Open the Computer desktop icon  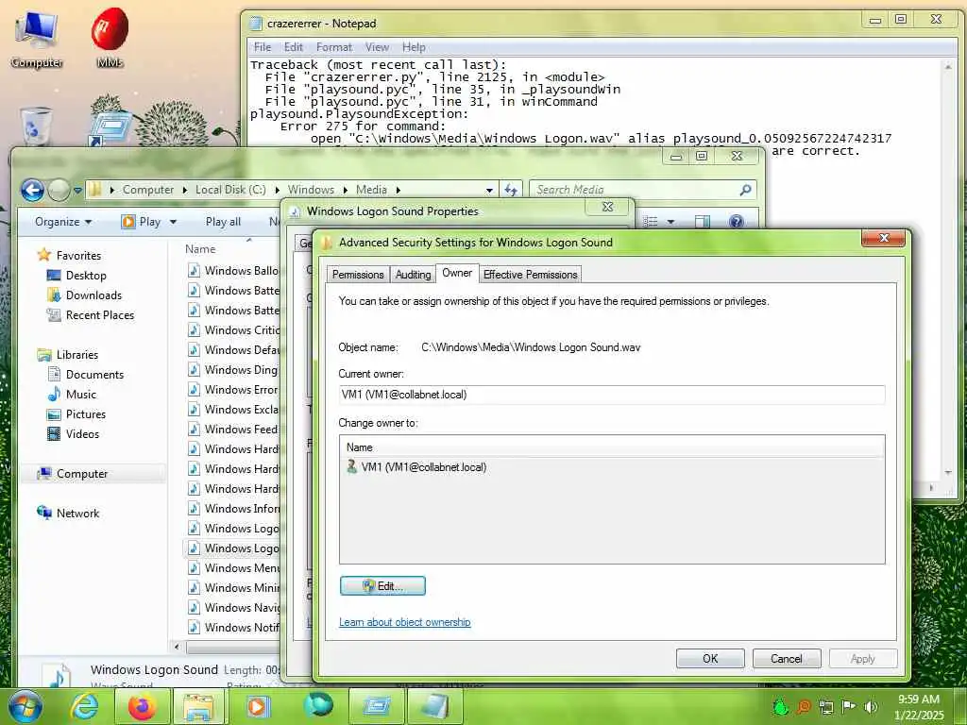pos(37,38)
